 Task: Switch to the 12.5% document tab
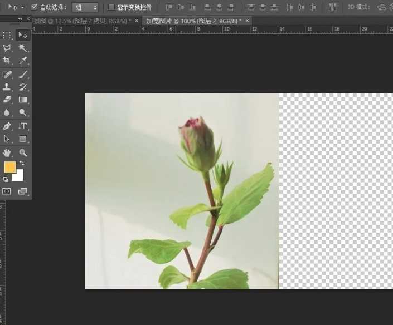click(x=84, y=21)
